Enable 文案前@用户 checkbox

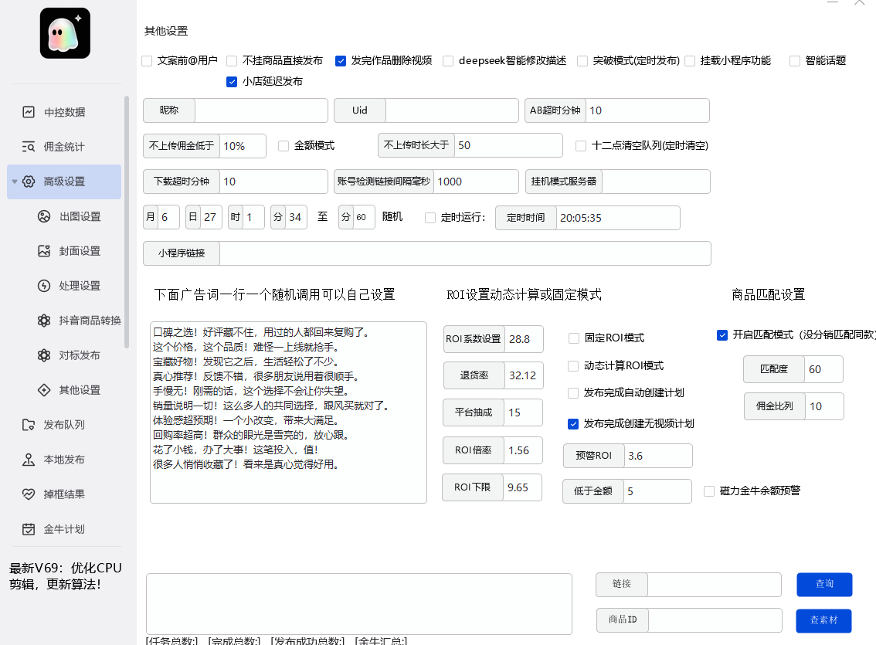coord(147,61)
